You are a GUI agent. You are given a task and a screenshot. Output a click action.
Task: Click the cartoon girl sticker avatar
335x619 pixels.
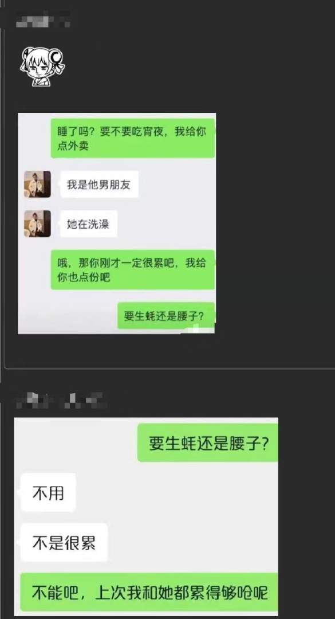(42, 66)
